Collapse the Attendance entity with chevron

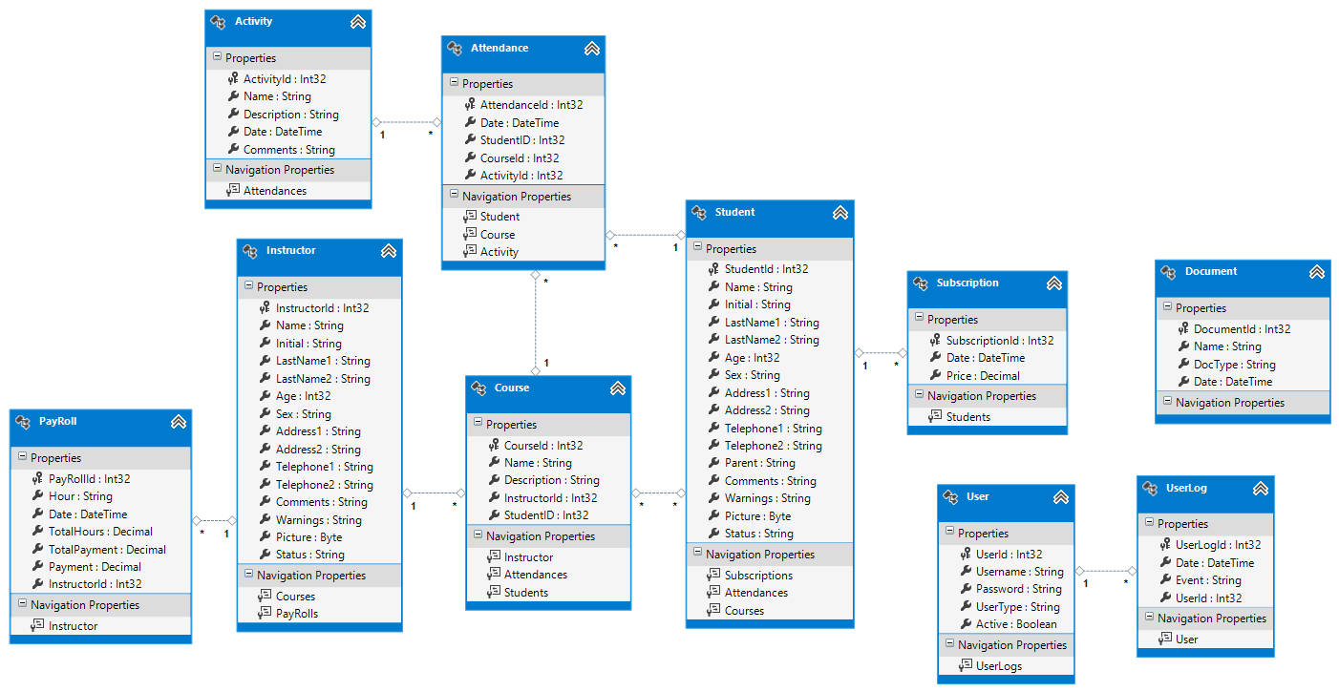click(x=591, y=49)
